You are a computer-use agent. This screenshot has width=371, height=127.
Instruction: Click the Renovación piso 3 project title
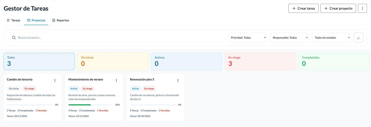coord(142,79)
